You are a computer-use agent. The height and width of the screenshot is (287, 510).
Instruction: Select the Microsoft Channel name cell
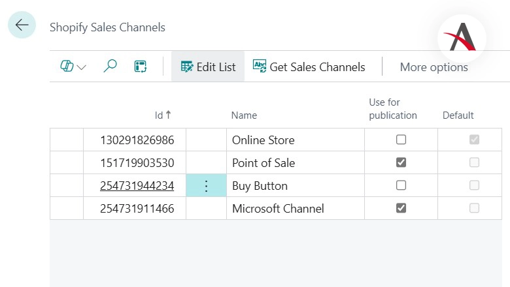click(x=278, y=209)
